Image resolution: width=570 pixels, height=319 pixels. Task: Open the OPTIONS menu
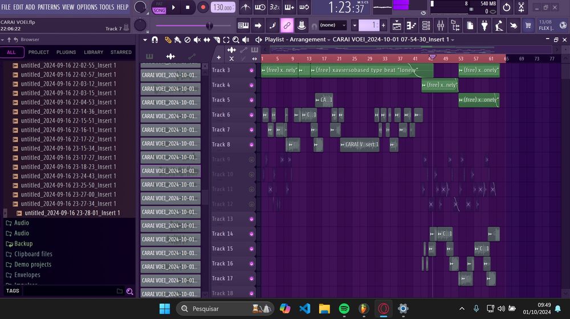[x=87, y=7]
